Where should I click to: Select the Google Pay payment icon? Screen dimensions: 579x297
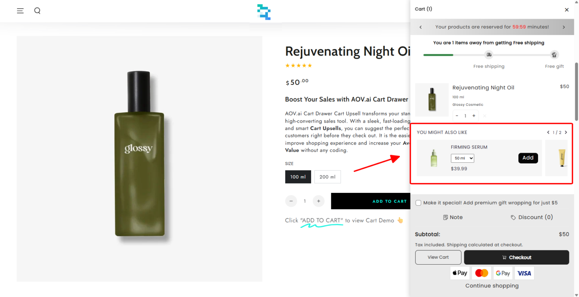tap(503, 273)
